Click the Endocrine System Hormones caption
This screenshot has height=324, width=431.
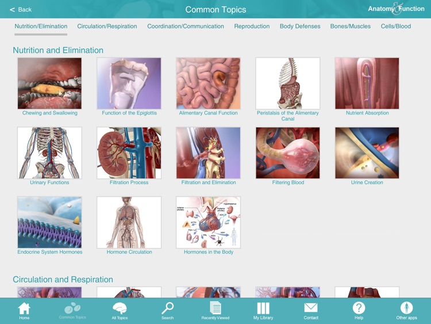click(50, 252)
